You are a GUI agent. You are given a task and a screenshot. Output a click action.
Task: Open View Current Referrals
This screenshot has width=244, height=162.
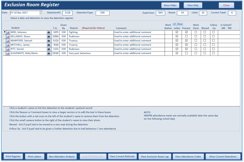pyautogui.click(x=122, y=156)
